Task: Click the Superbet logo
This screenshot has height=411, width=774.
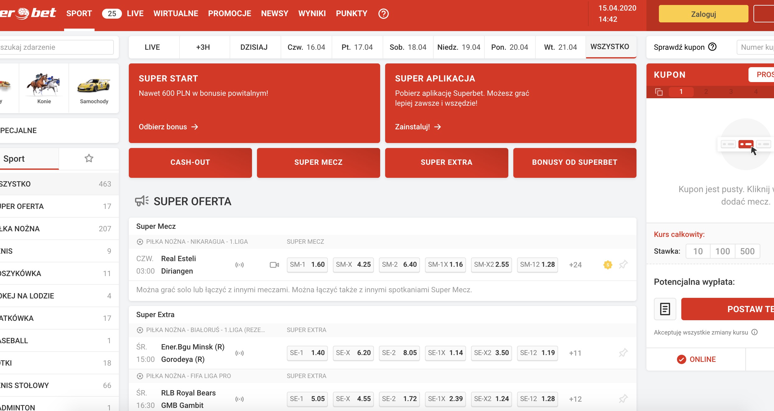Action: click(x=28, y=13)
